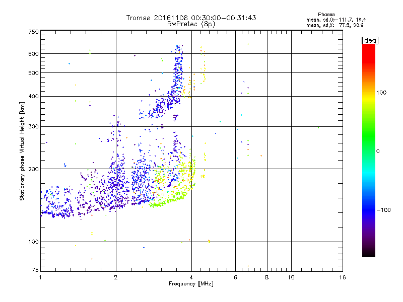Click the x-axis tick label "6"
403x302 pixels.
point(235,277)
